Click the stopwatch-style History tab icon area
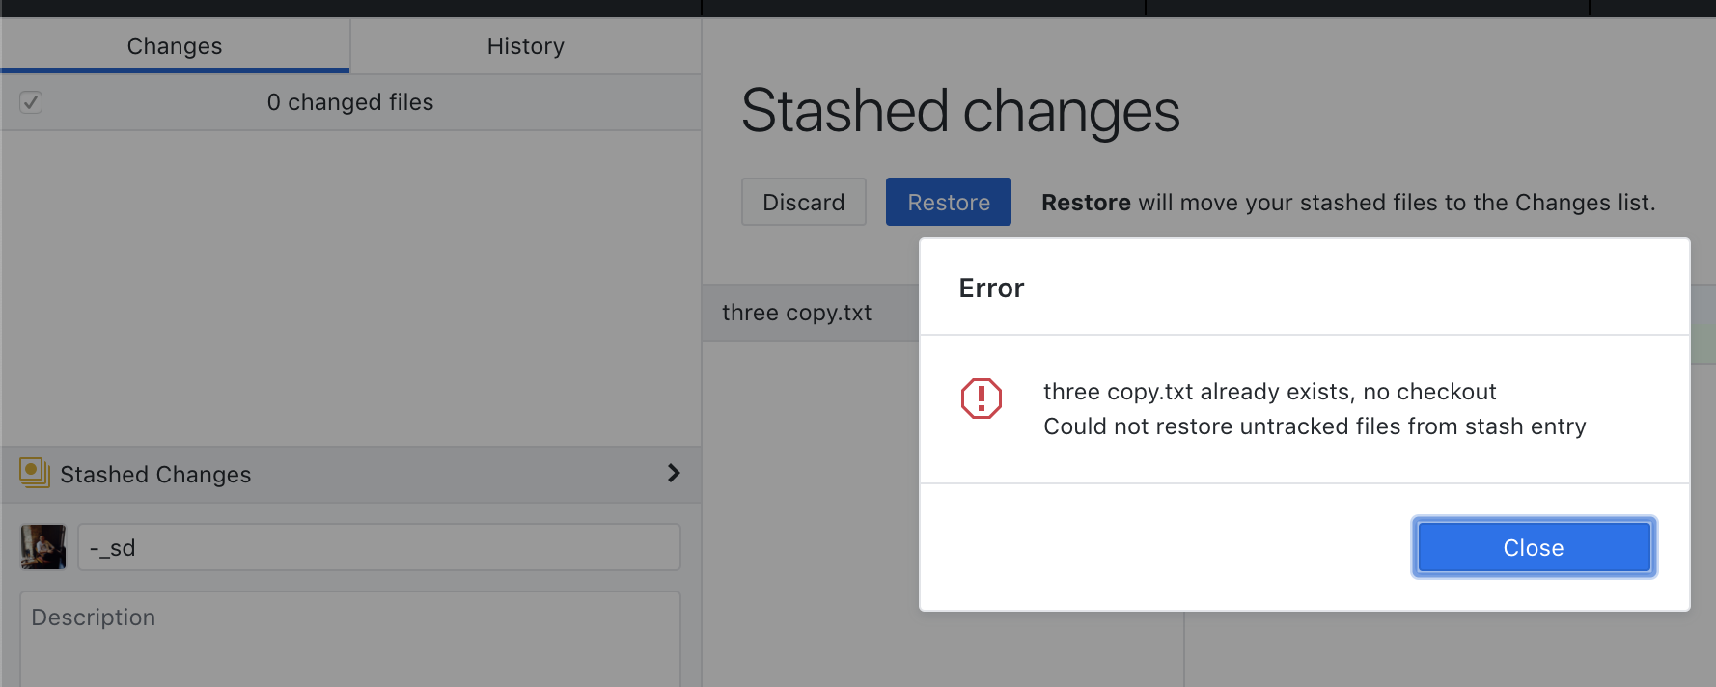The image size is (1716, 687). pos(526,45)
